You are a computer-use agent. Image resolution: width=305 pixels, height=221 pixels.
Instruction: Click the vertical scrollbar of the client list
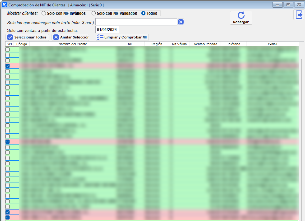[x=301, y=127]
